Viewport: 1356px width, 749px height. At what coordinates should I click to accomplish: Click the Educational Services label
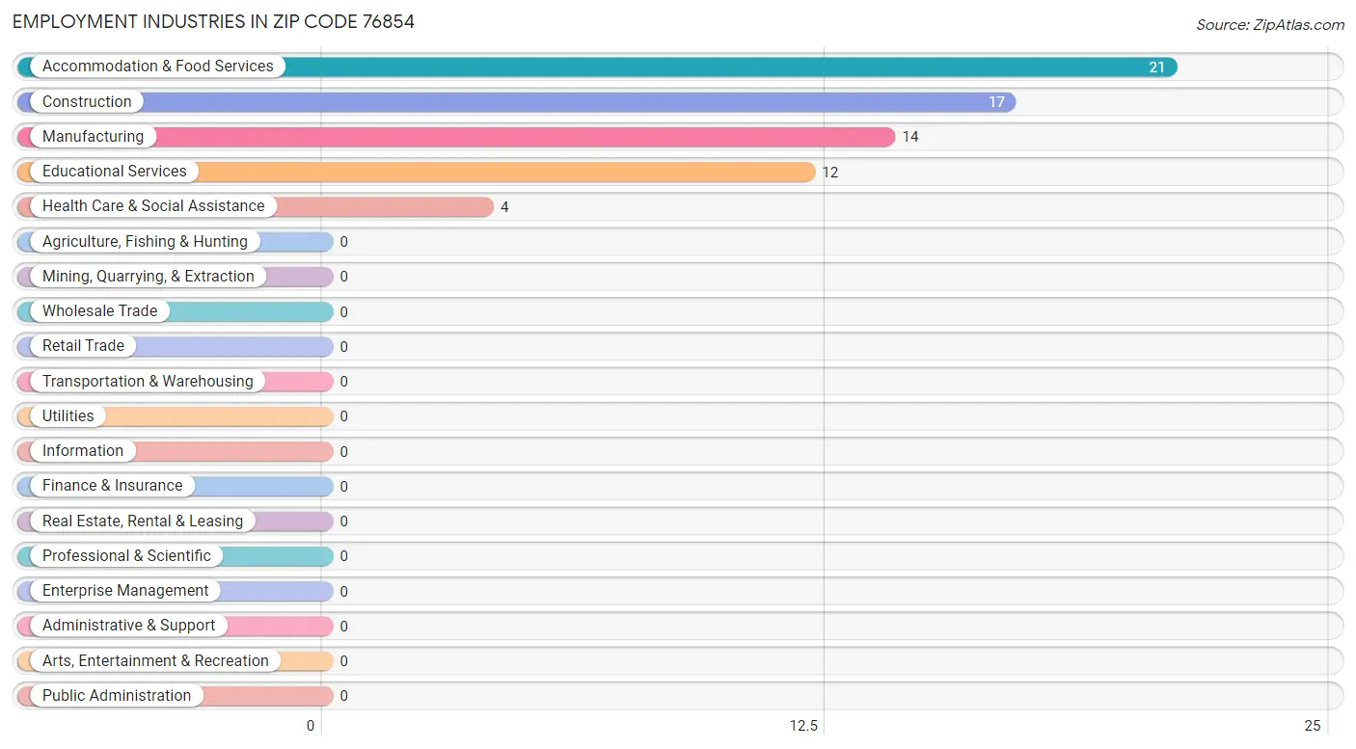[115, 172]
